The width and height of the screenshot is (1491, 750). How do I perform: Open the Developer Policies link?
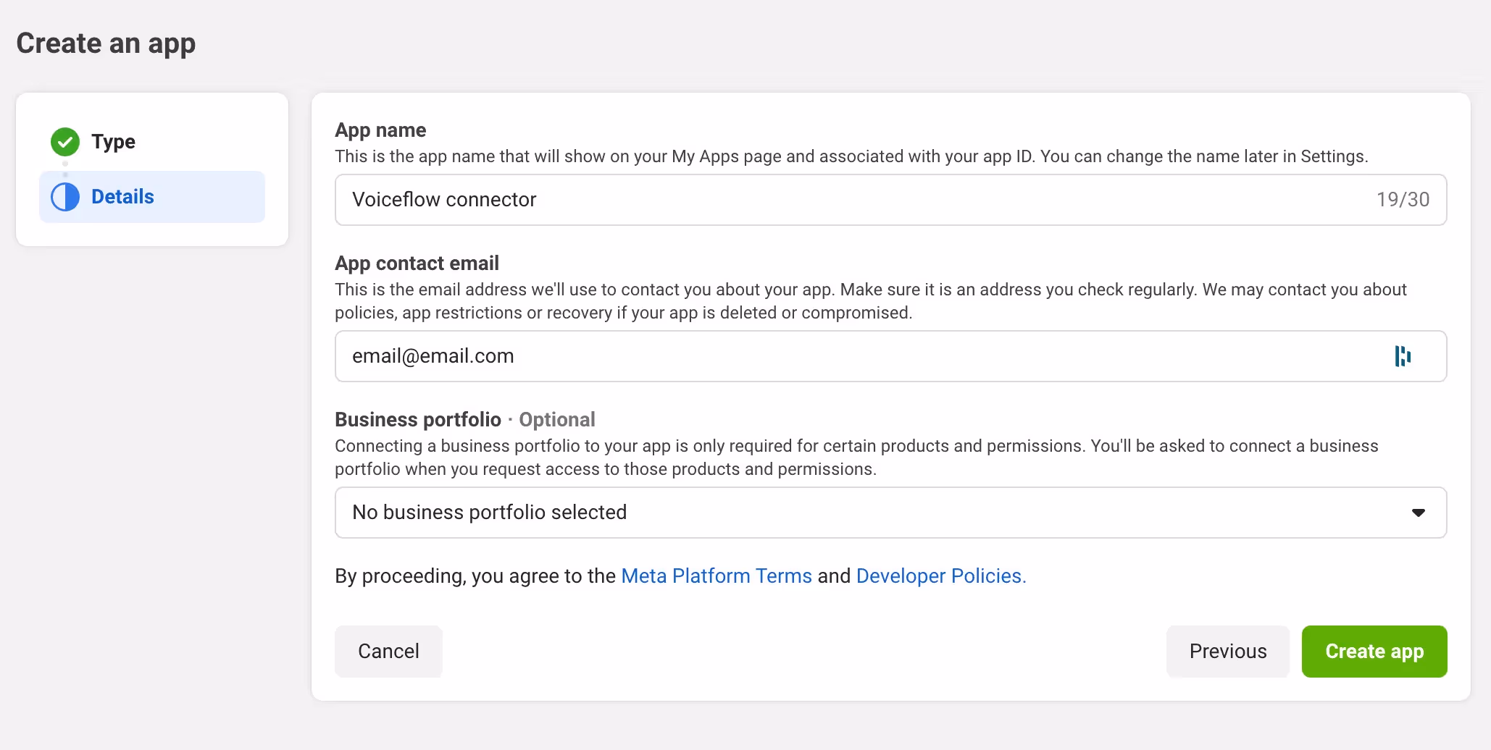click(940, 576)
